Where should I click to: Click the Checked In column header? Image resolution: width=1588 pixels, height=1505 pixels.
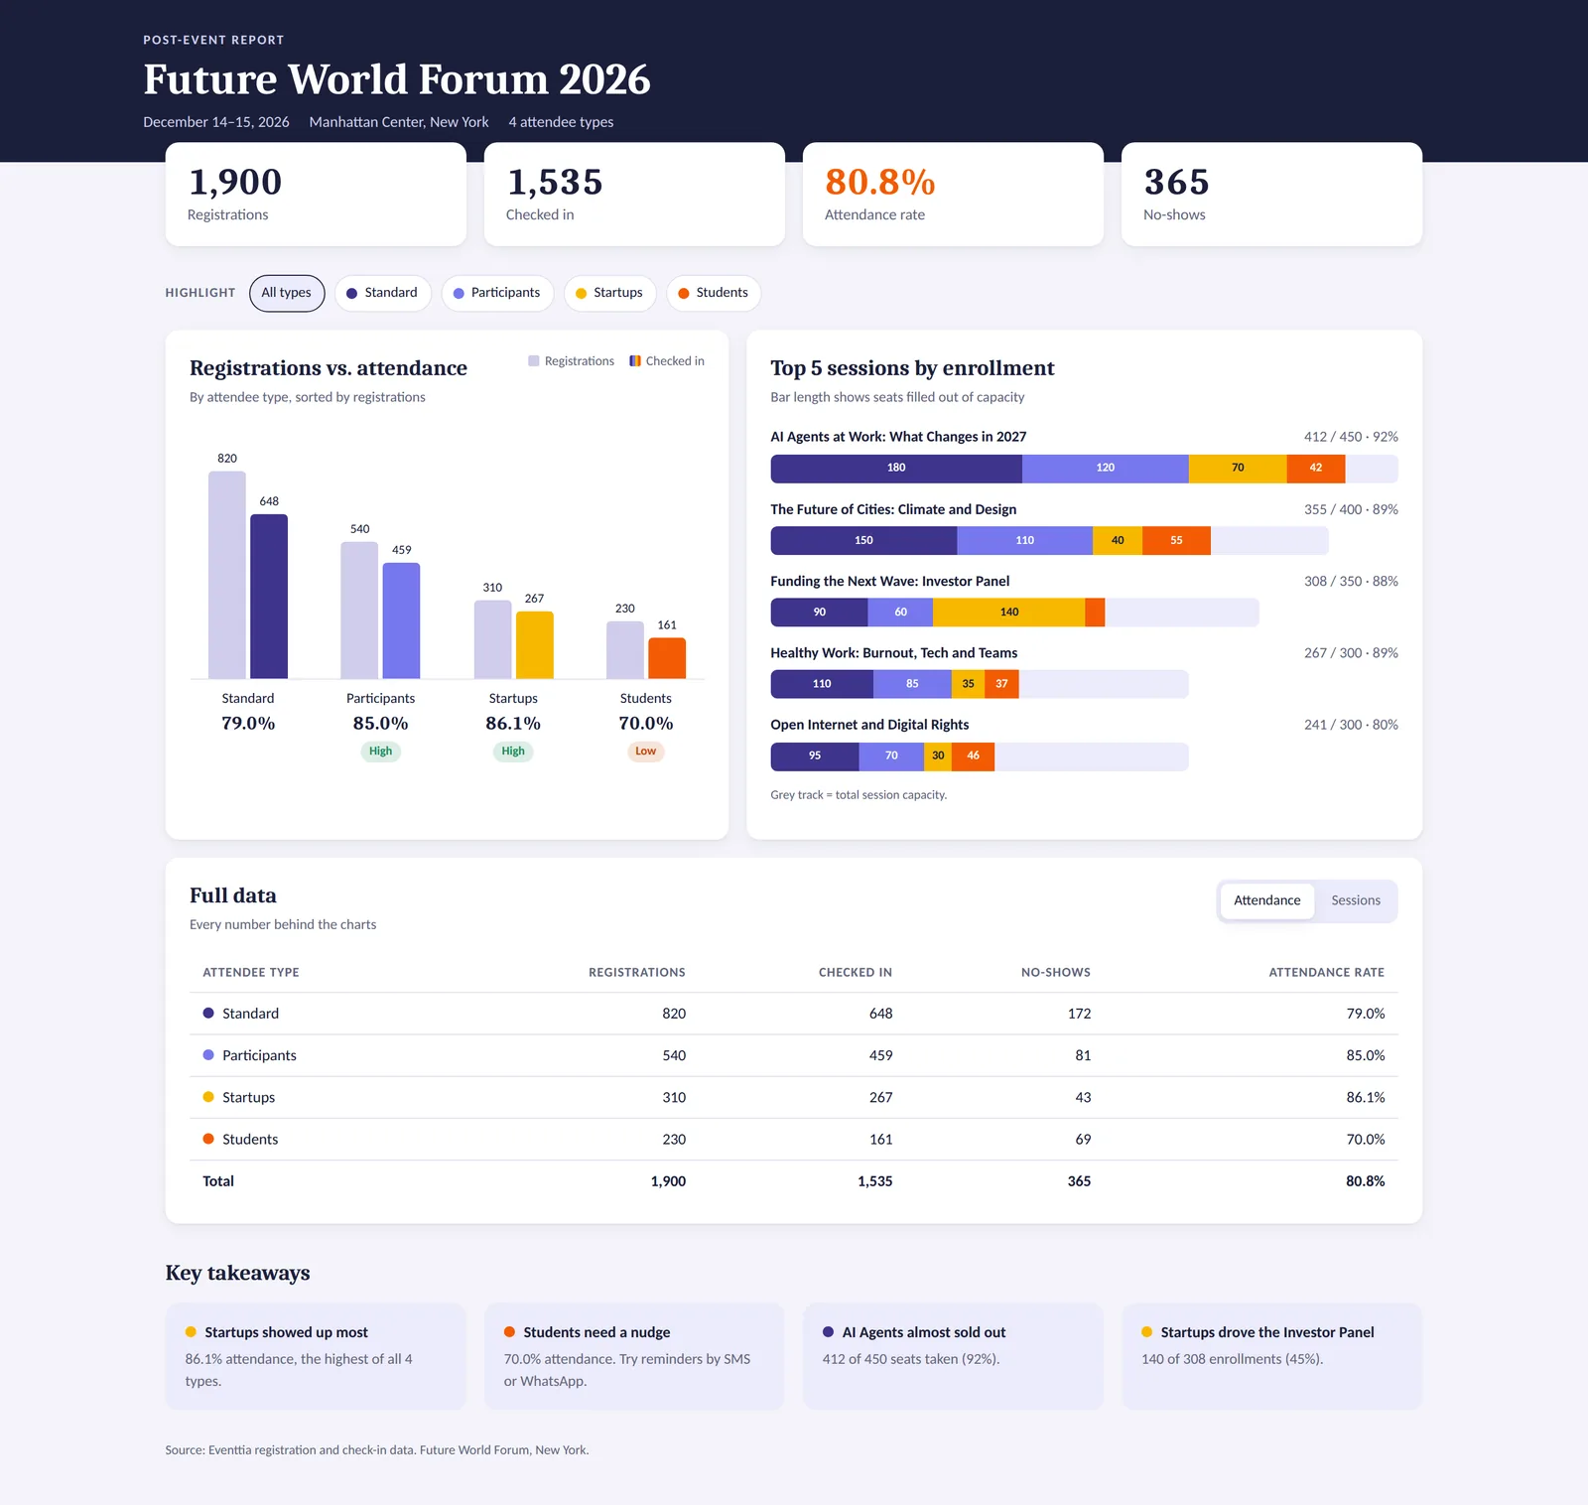(x=855, y=973)
